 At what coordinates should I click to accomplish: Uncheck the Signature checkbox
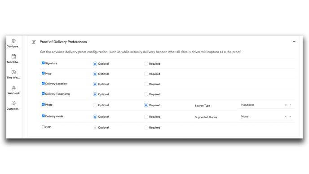(x=43, y=63)
